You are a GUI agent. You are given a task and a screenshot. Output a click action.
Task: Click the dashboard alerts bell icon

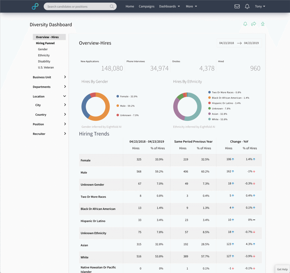245,24
